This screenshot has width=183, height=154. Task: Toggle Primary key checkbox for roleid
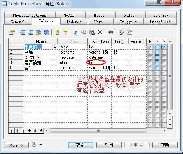[x=150, y=47]
